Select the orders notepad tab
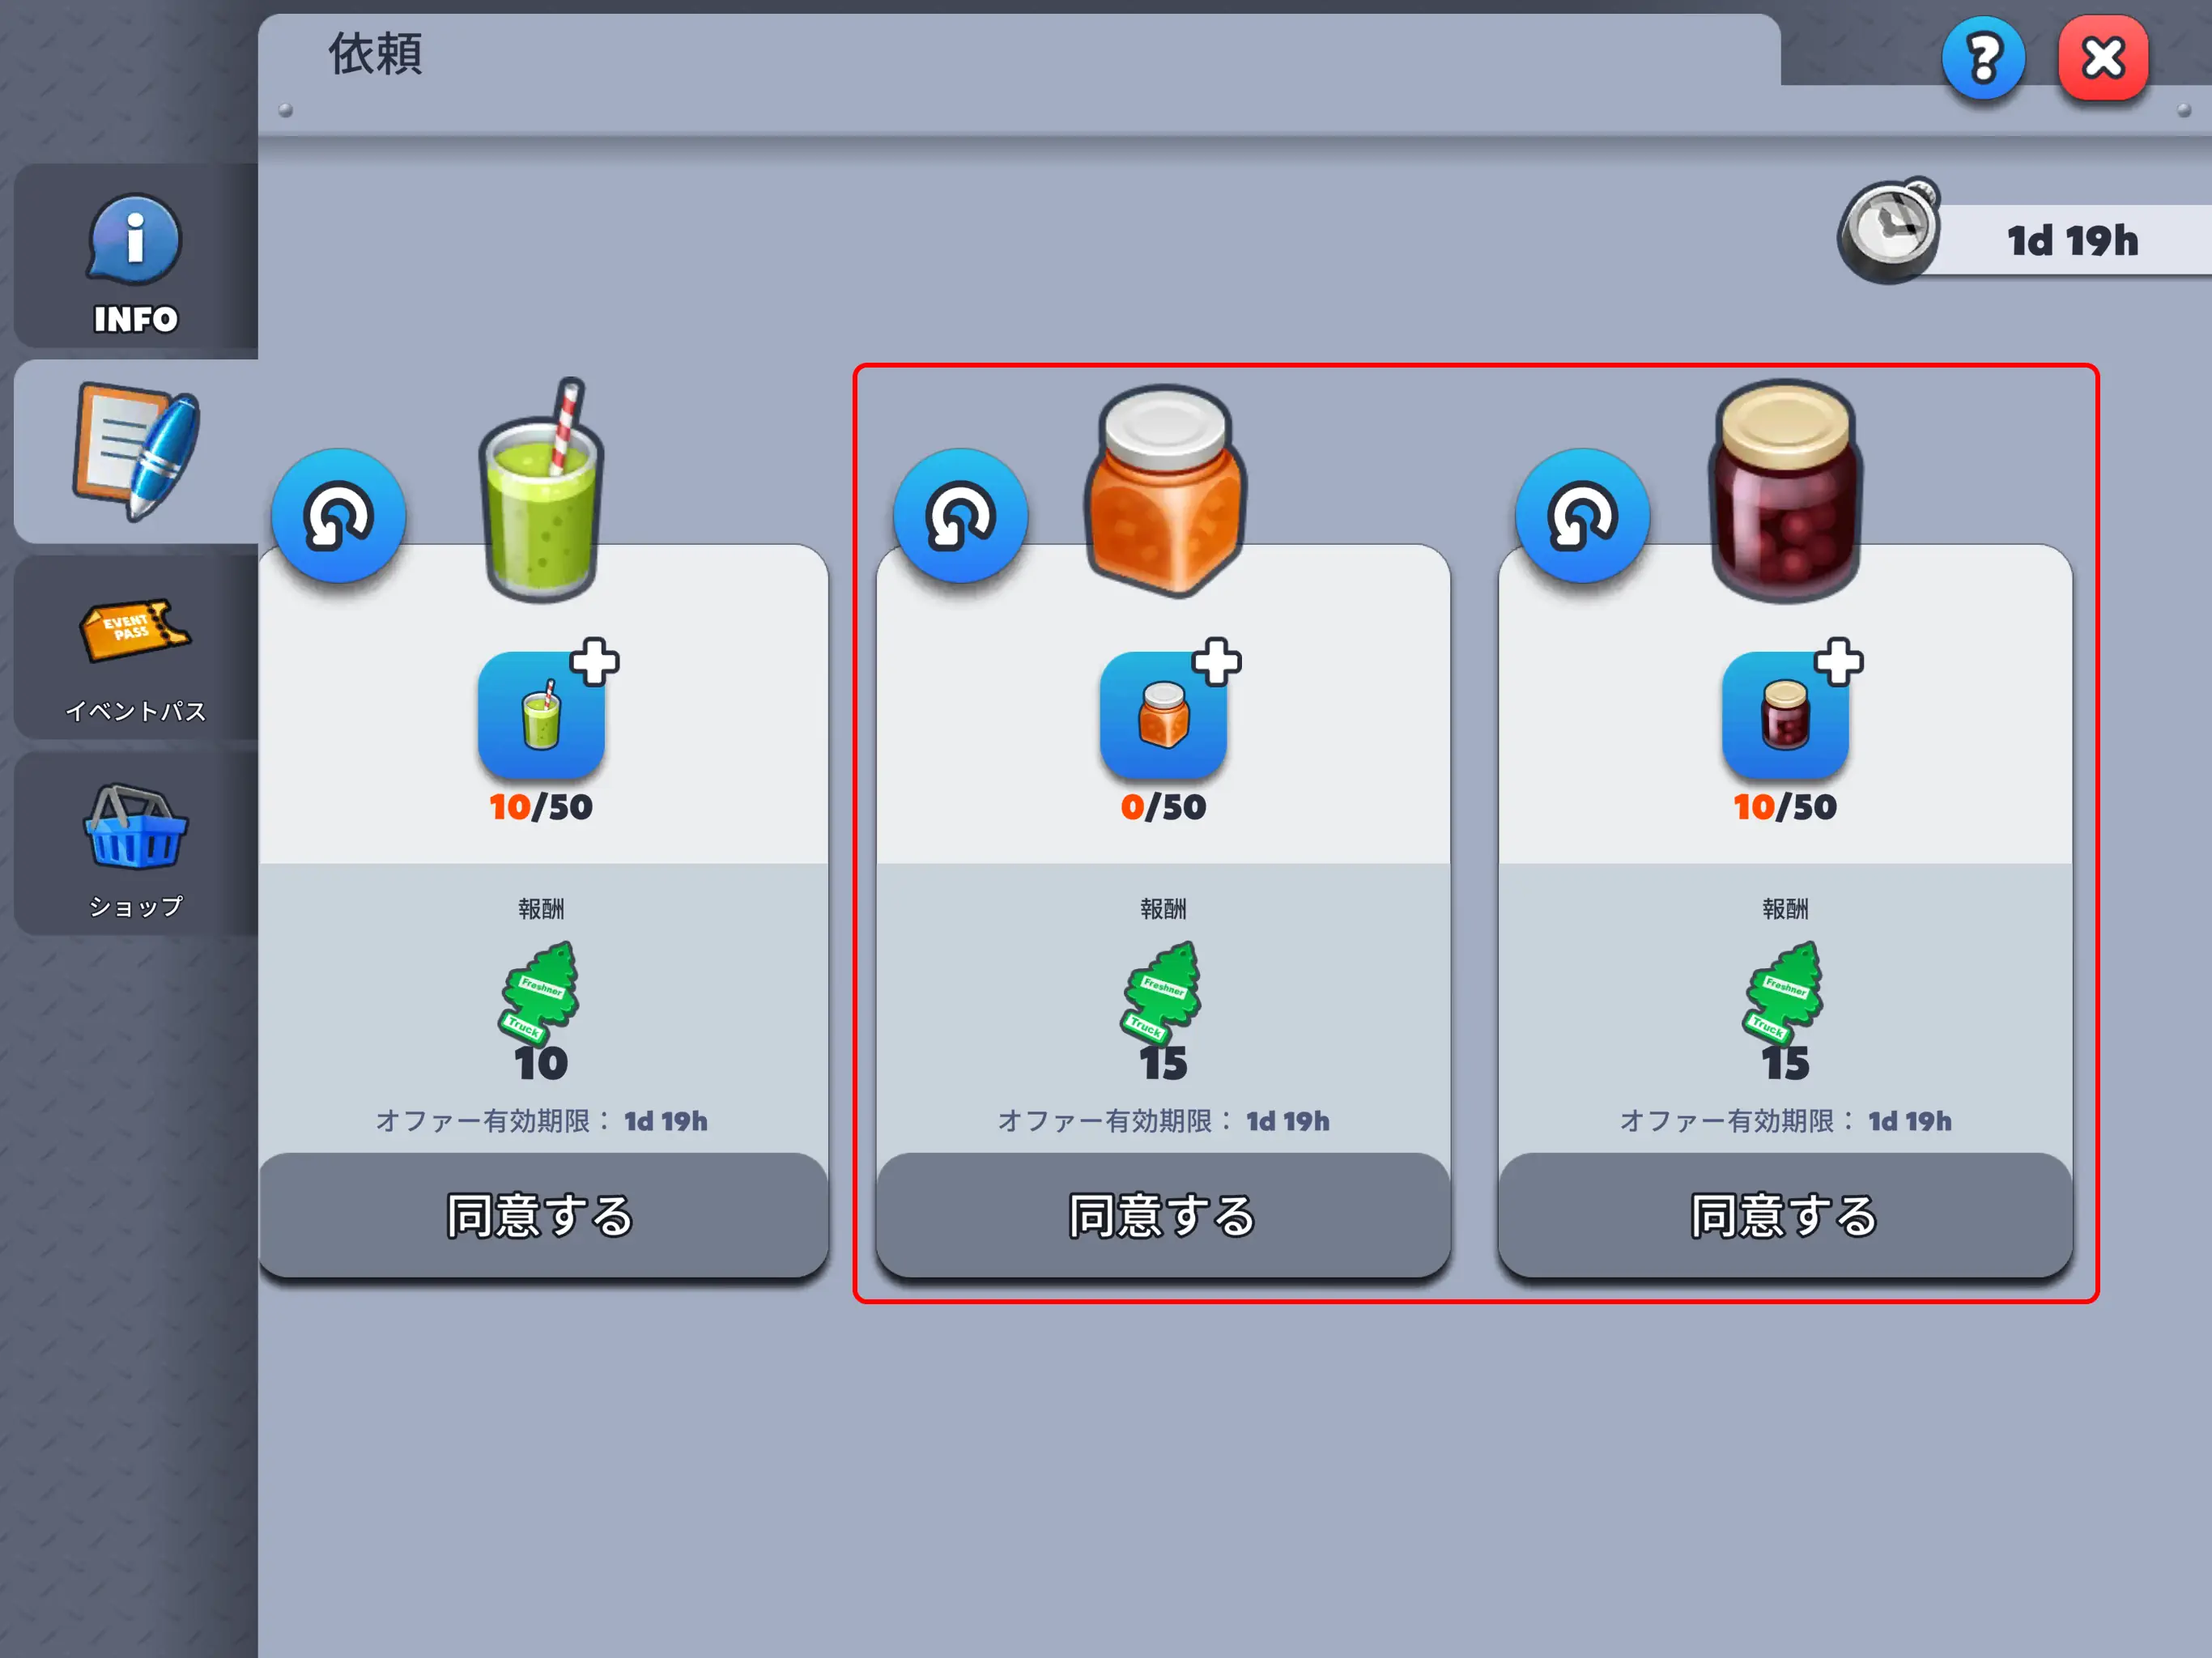The height and width of the screenshot is (1658, 2212). click(x=136, y=451)
